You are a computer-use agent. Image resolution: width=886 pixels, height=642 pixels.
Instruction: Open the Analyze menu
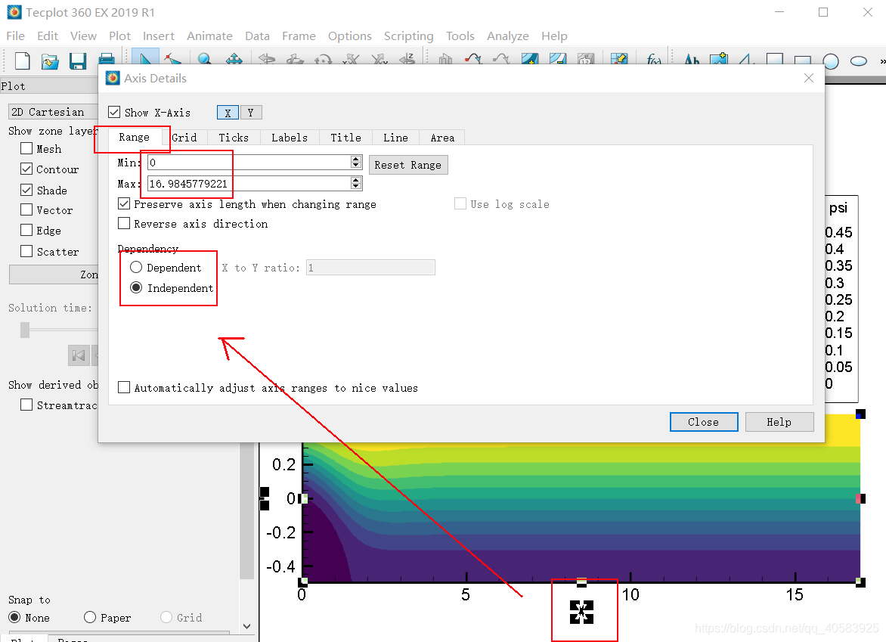click(507, 36)
